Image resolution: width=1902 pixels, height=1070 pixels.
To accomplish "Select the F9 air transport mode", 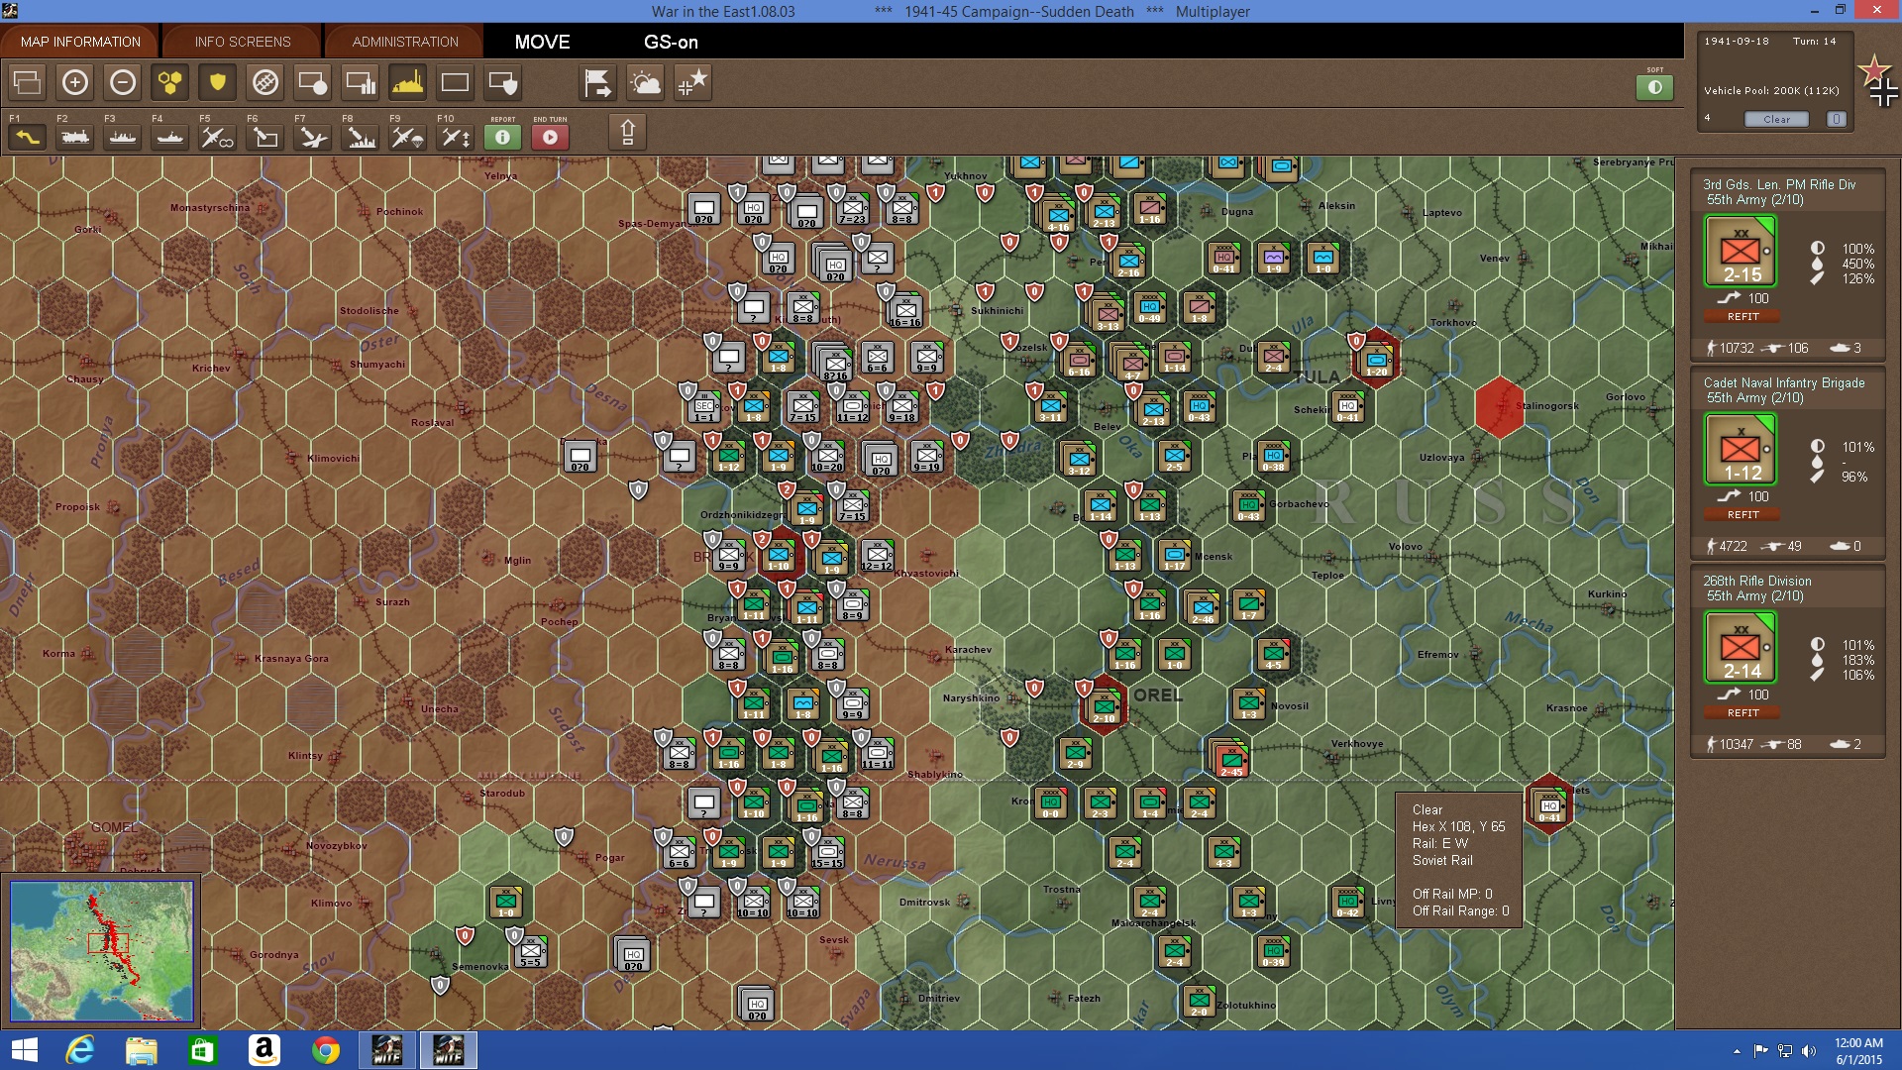I will [408, 137].
